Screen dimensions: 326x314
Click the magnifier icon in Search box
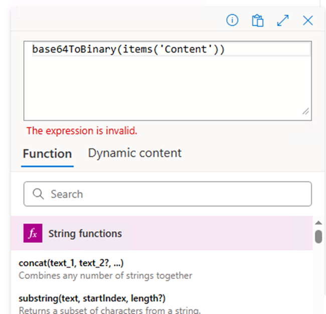click(38, 194)
